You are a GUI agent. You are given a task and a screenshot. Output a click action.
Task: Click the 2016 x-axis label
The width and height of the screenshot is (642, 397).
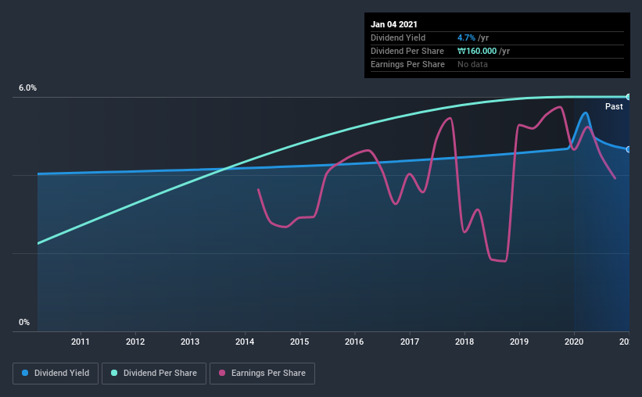(354, 342)
